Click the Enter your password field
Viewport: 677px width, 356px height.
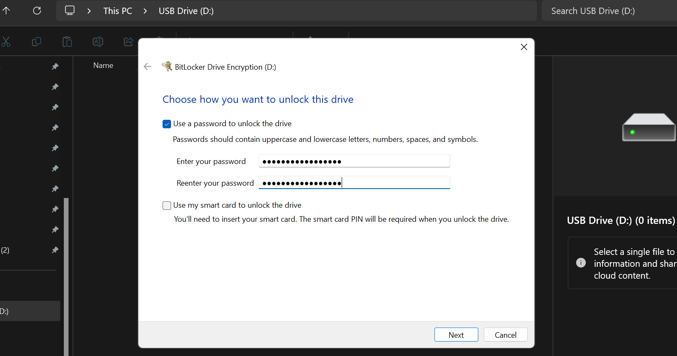tap(354, 161)
